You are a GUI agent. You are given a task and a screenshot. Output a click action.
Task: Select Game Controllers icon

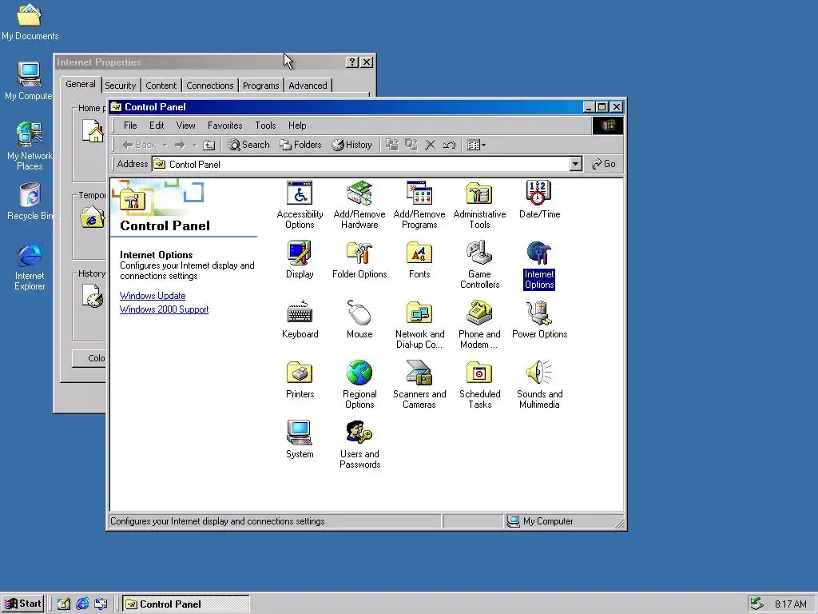click(x=479, y=265)
